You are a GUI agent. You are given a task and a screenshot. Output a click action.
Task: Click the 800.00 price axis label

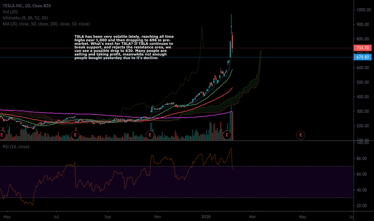coord(362,39)
